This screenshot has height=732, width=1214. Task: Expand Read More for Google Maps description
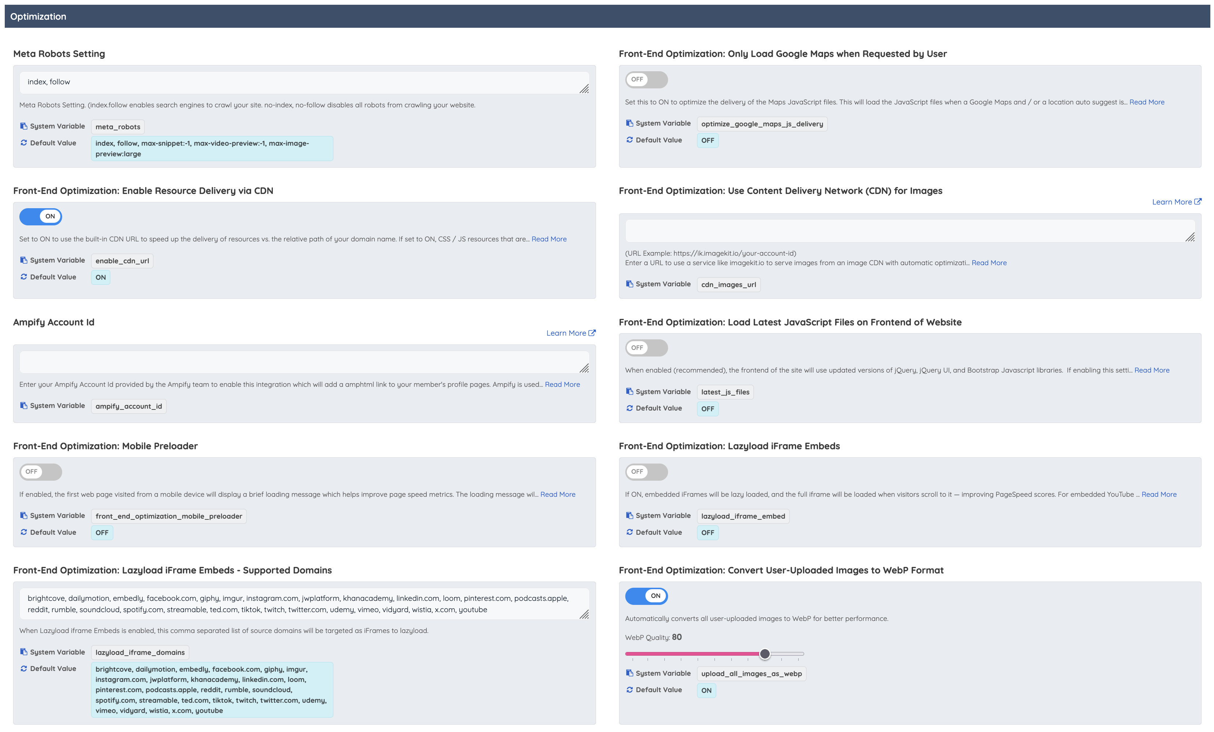tap(1146, 102)
